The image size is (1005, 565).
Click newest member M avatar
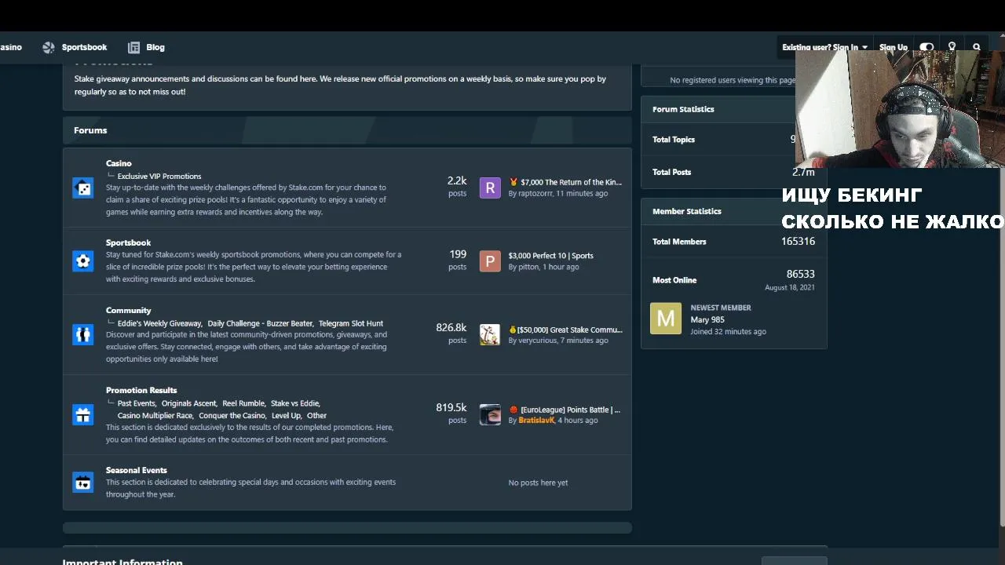click(x=666, y=319)
